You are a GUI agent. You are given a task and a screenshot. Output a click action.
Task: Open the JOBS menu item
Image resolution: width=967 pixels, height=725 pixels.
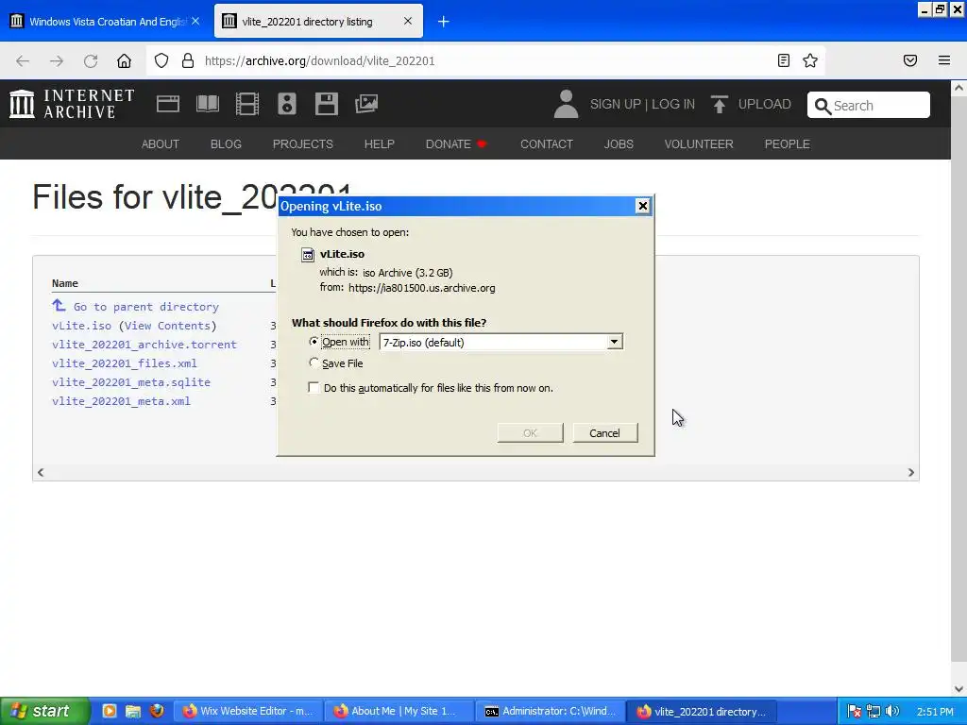619,143
